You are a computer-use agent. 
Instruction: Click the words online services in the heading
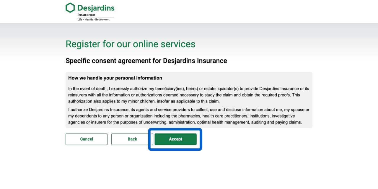164,44
